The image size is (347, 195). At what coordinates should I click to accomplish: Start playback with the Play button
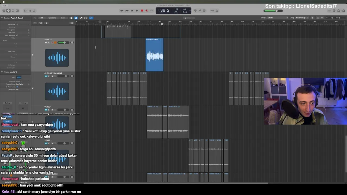coord(137,11)
